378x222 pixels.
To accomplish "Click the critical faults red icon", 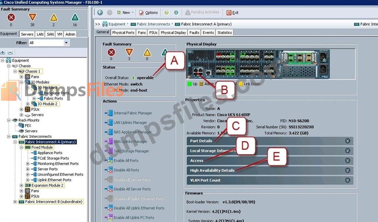I will 11,17.
